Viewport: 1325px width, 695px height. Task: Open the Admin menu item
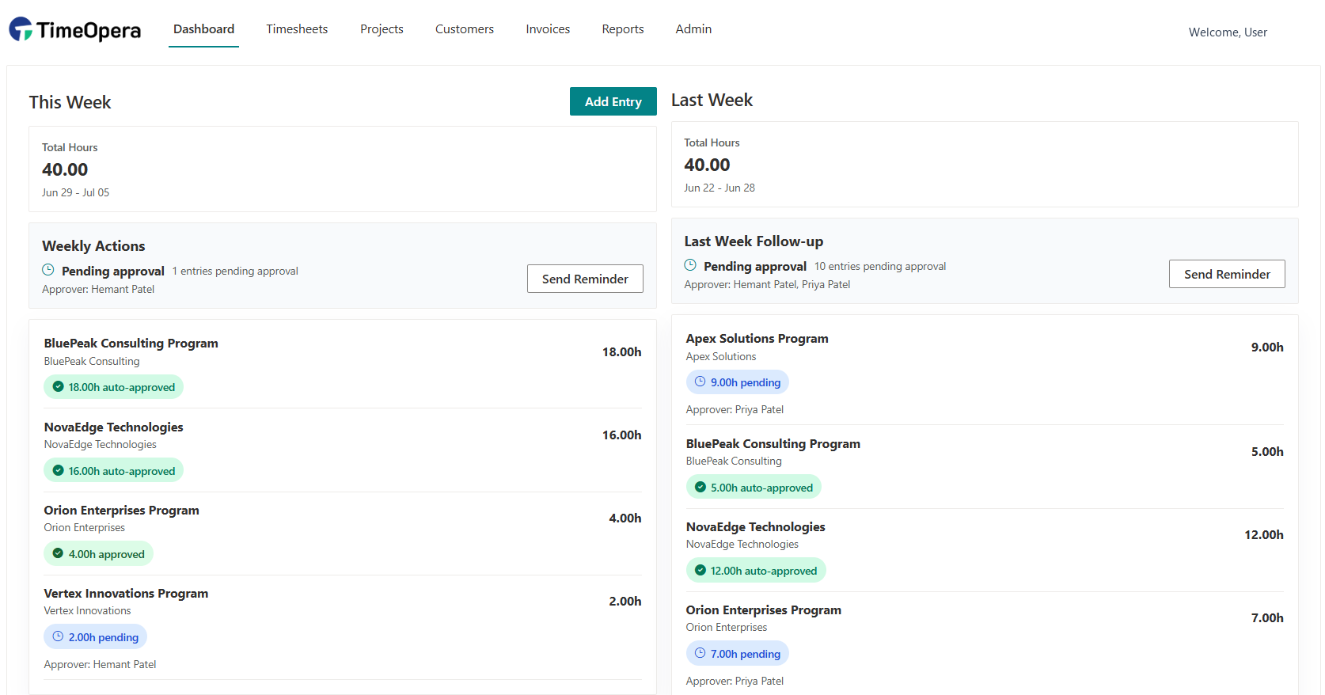693,29
